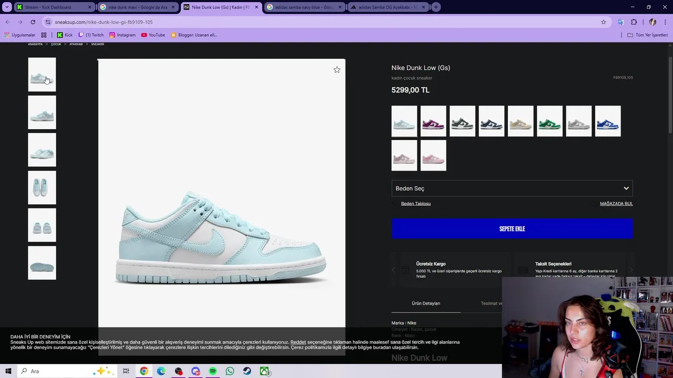Show first thumbnail side view of shoe
Screen dimensions: 673x378
click(x=42, y=75)
